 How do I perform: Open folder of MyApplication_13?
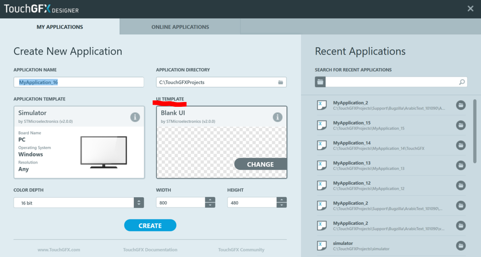pyautogui.click(x=460, y=165)
